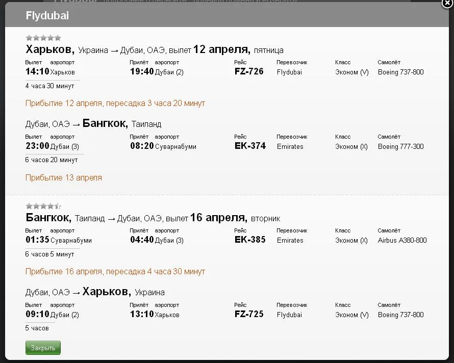This screenshot has height=363, width=454.
Task: Click Boeing 737-800 on flight FZ-725 row
Action: coord(401,315)
